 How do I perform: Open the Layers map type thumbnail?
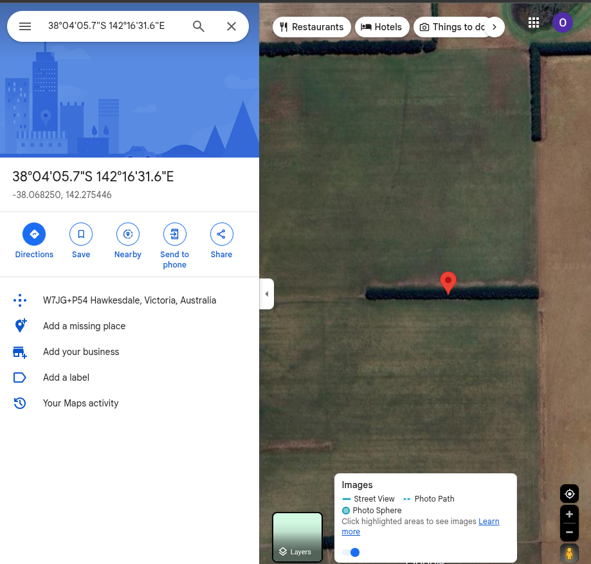pos(297,537)
